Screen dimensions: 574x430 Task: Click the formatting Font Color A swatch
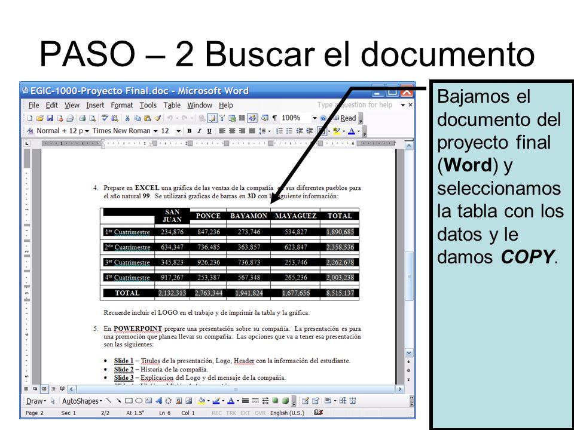pyautogui.click(x=352, y=131)
